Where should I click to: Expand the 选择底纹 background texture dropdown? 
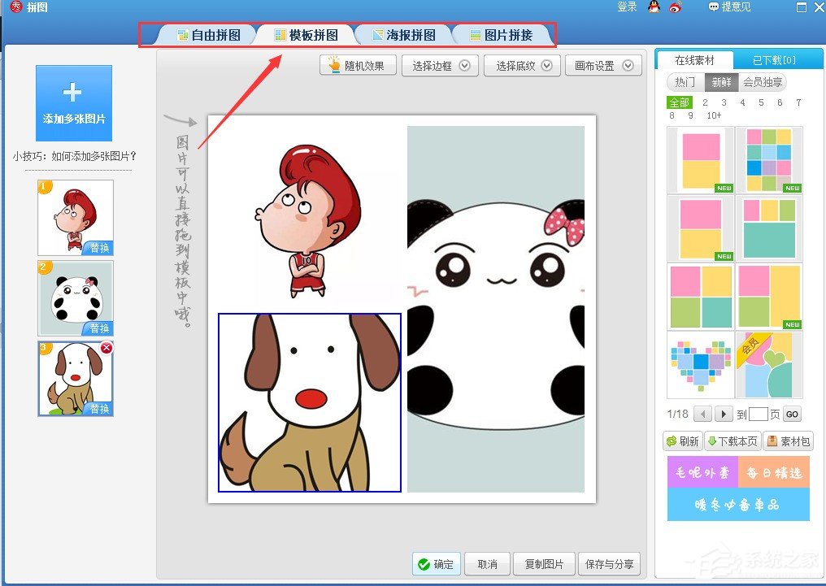pos(521,66)
